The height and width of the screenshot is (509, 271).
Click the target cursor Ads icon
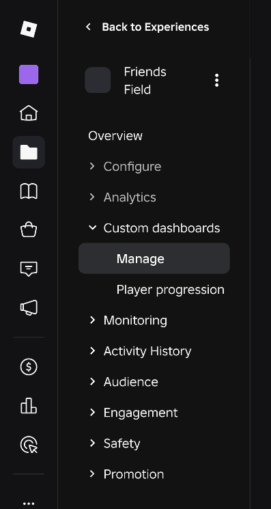[x=29, y=444]
